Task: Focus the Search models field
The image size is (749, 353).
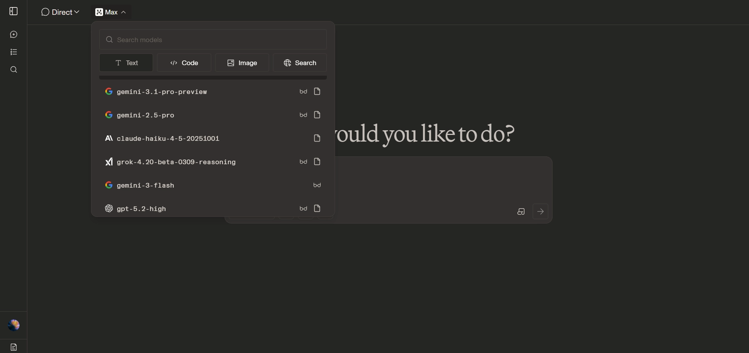Action: point(213,40)
